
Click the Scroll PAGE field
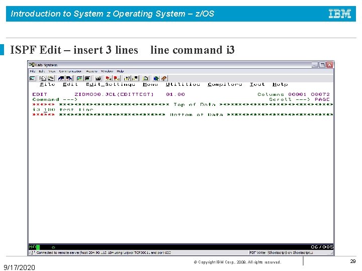click(x=322, y=99)
